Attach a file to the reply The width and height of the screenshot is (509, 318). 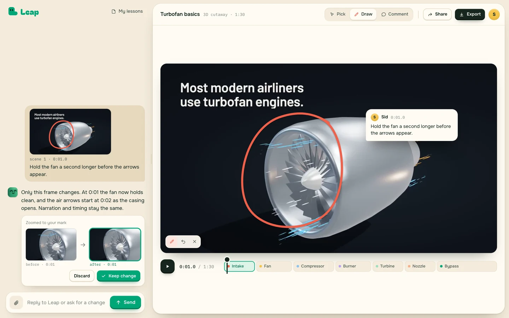tap(16, 302)
